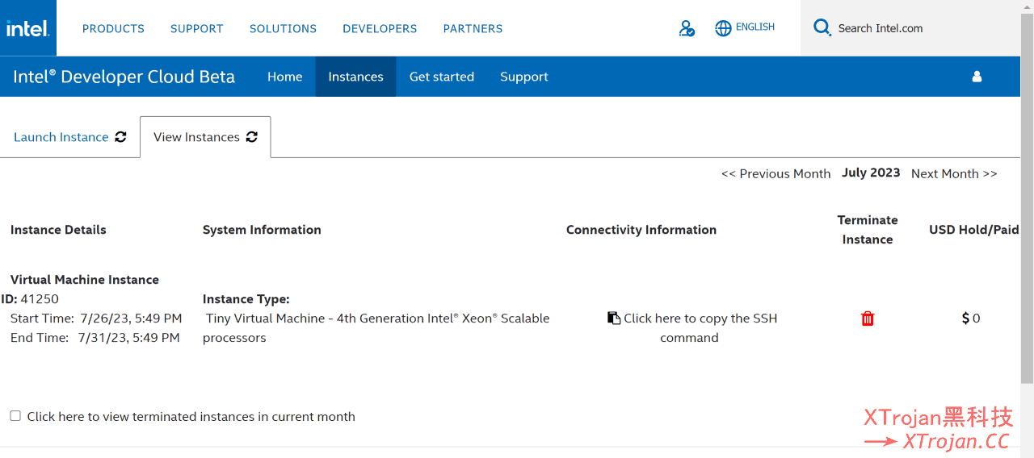Open the Get started page

pos(442,77)
